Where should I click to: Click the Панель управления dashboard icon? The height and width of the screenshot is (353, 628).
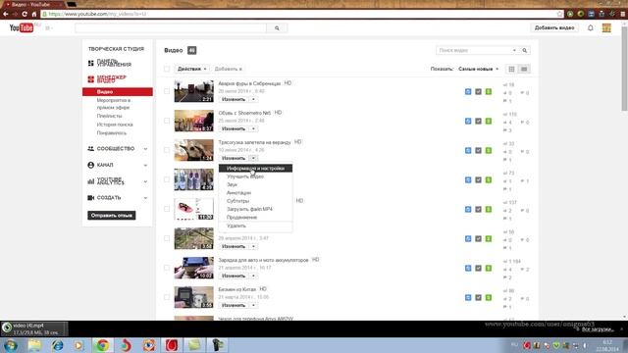[91, 63]
